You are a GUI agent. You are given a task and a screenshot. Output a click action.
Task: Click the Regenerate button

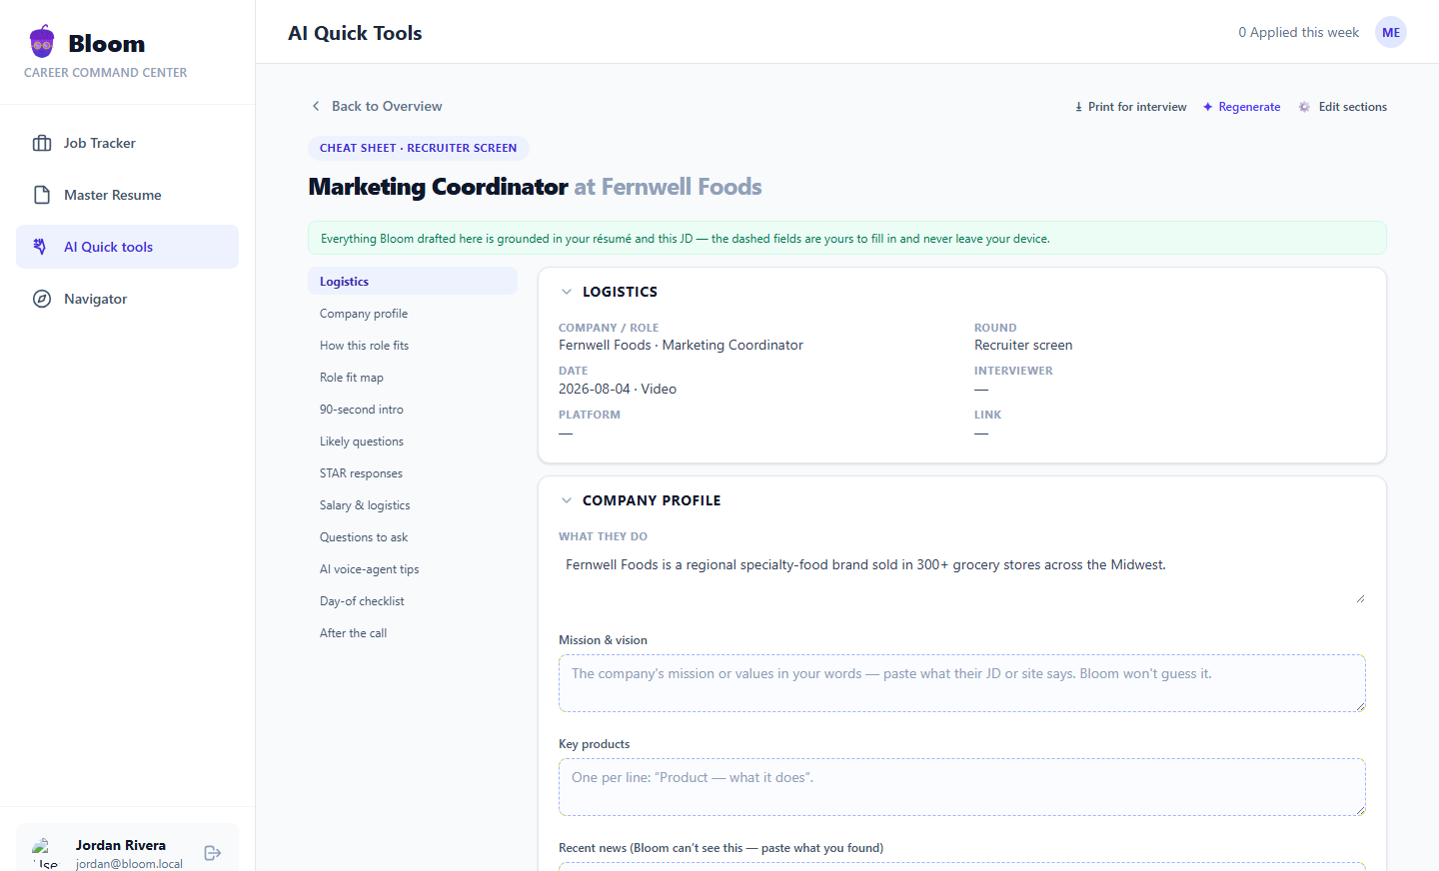point(1241,107)
